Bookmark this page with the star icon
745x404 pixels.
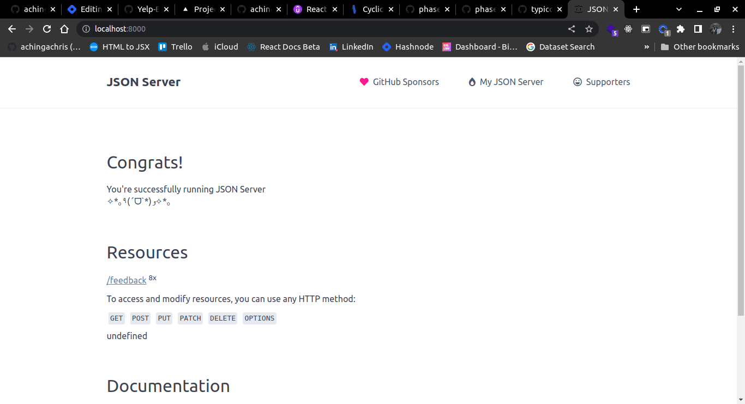click(x=589, y=29)
